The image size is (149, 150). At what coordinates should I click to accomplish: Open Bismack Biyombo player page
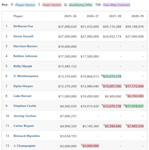click(x=27, y=136)
